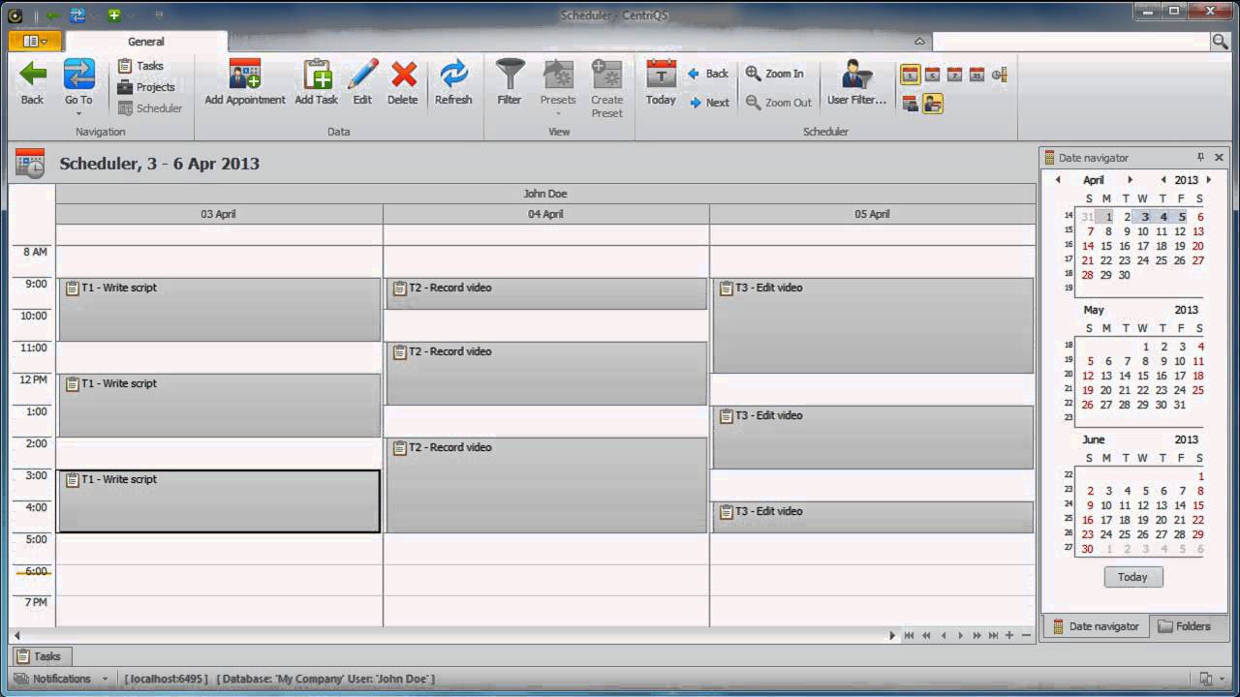Click the Today button in Date navigator

(x=1132, y=577)
